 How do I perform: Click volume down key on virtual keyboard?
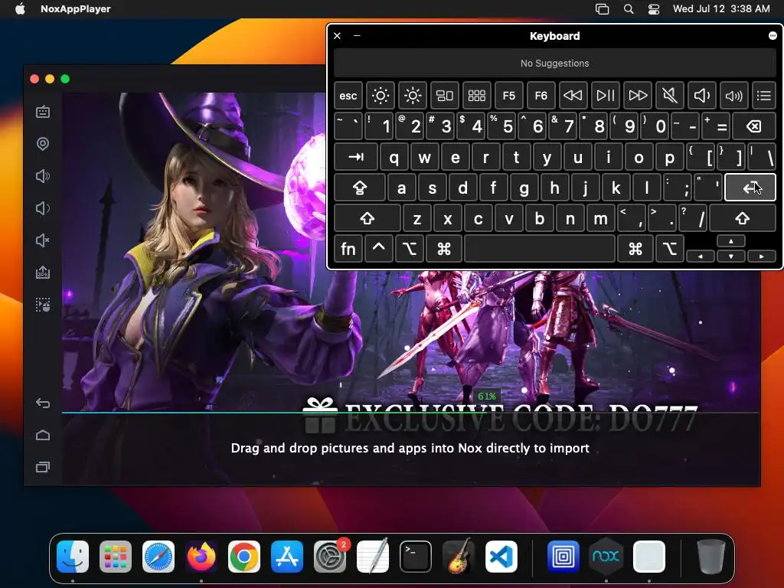tap(701, 96)
